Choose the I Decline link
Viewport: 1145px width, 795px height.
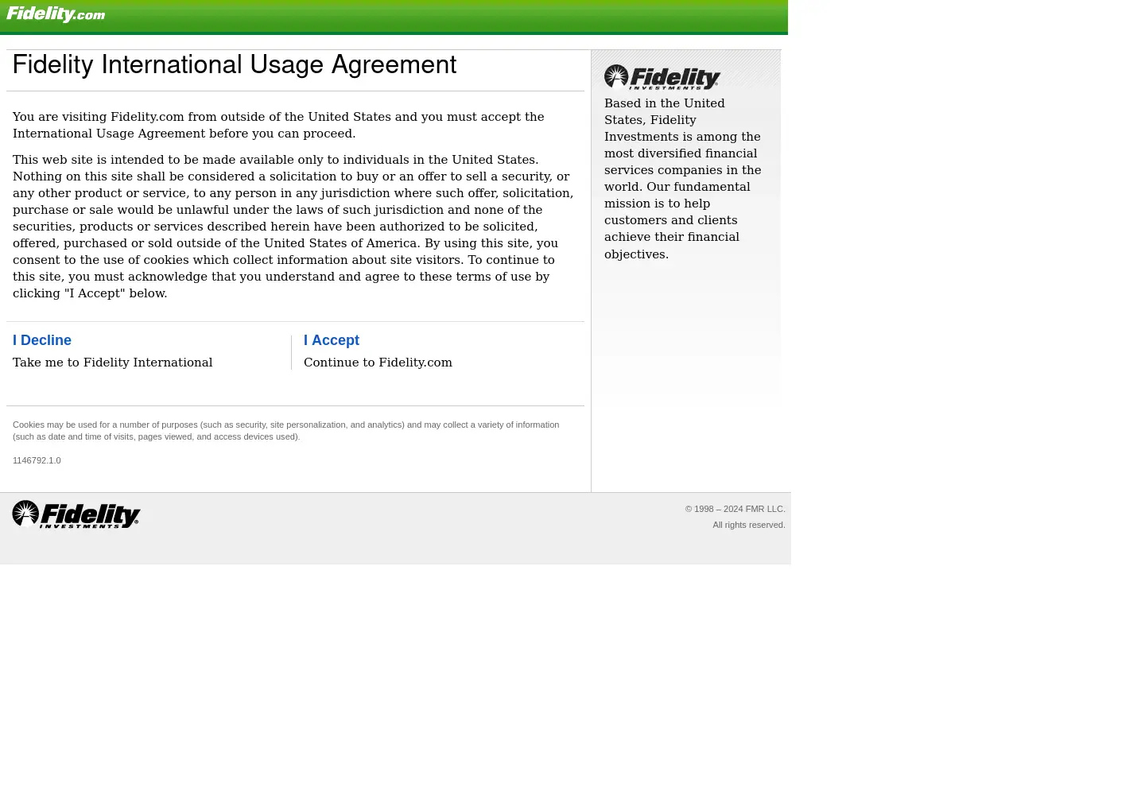point(42,340)
